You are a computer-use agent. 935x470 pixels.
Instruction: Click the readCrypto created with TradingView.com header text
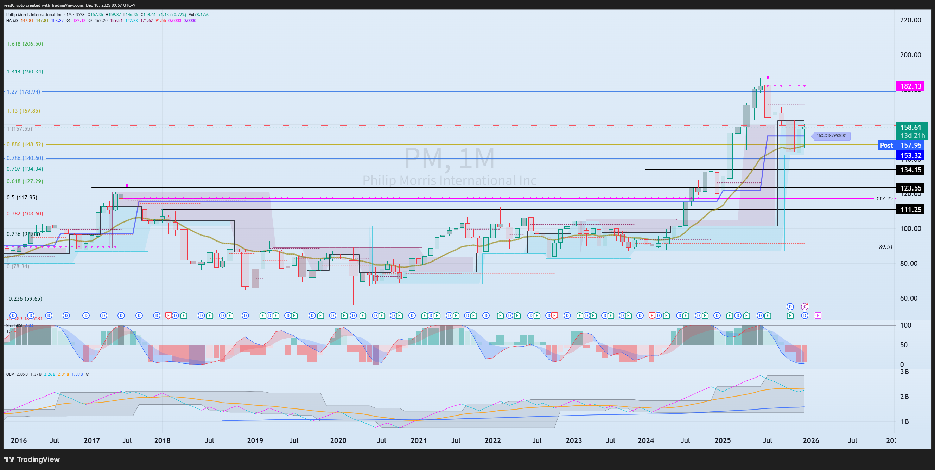[x=69, y=5]
